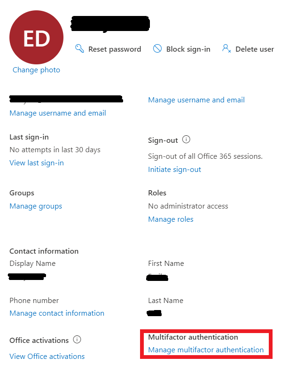This screenshot has height=365, width=289.
Task: Open the Manage roles link
Action: click(x=171, y=219)
